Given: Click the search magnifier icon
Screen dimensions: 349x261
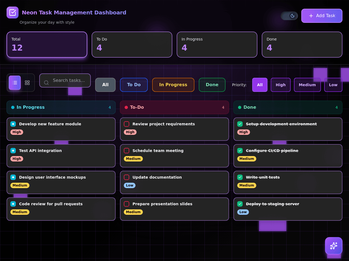Looking at the screenshot, I should pyautogui.click(x=46, y=83).
